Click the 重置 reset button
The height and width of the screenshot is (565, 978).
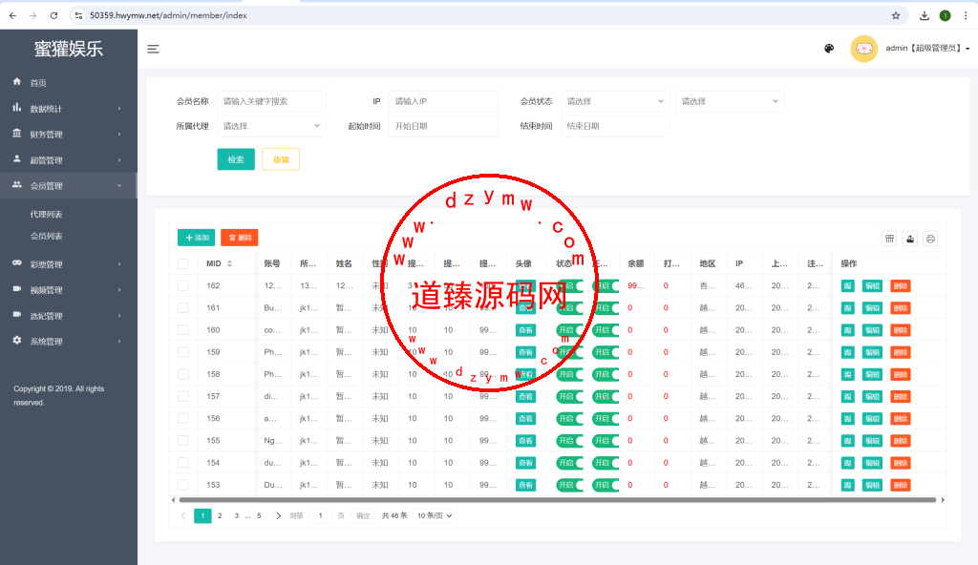[x=281, y=159]
